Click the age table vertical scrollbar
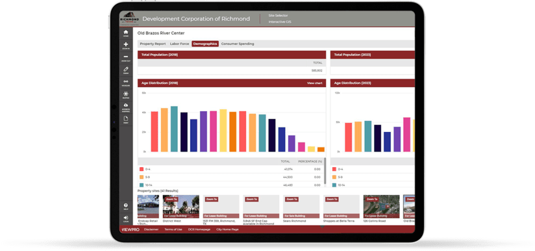This screenshot has height=251, width=535. (x=325, y=170)
